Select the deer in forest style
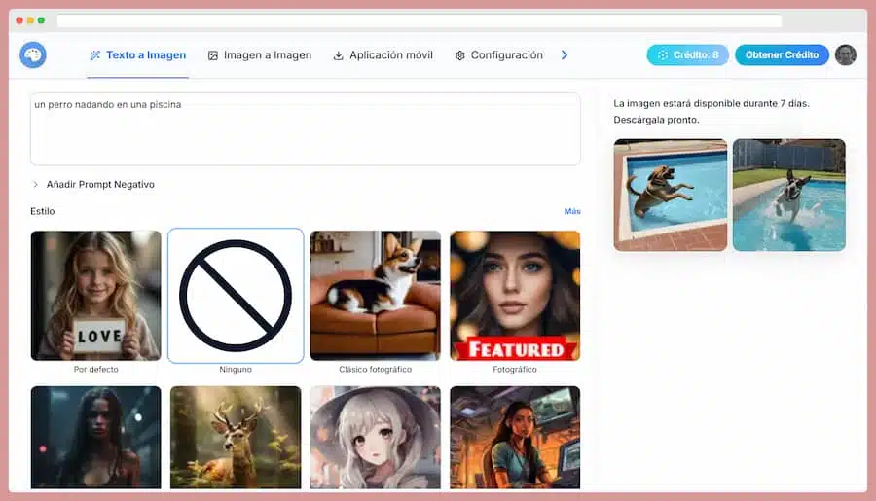 coord(236,437)
